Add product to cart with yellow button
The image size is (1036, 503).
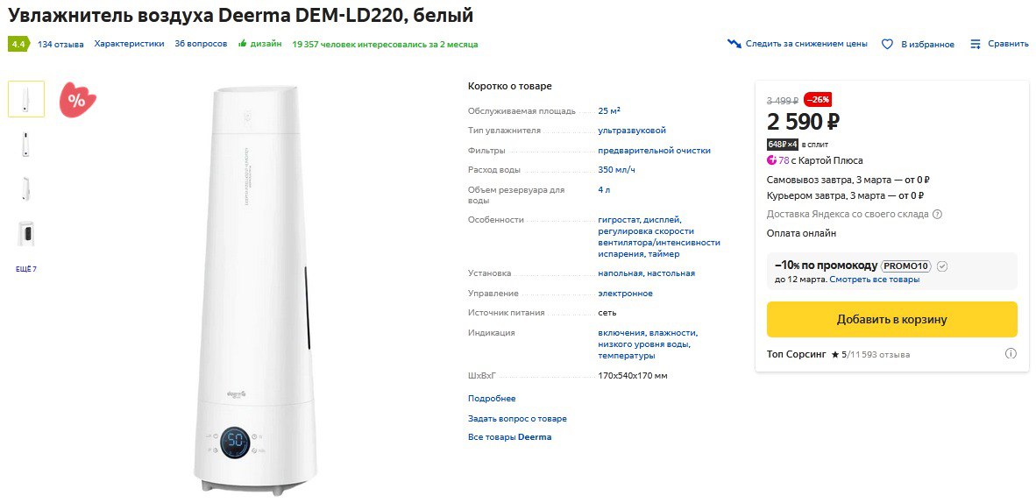(x=891, y=320)
